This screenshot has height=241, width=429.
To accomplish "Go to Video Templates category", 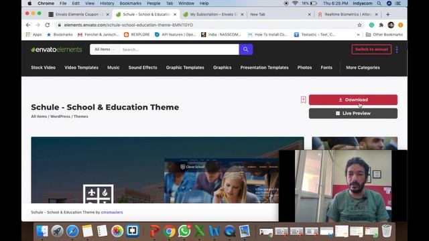I will coord(81,68).
